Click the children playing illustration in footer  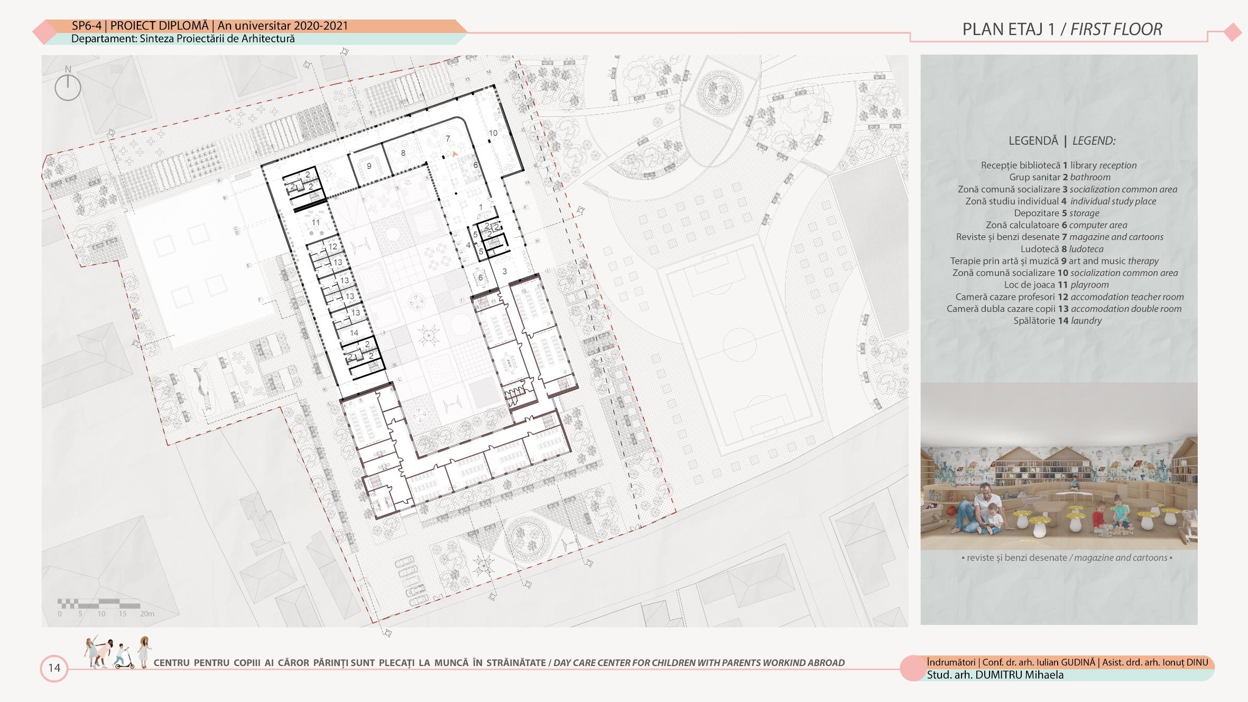(118, 653)
